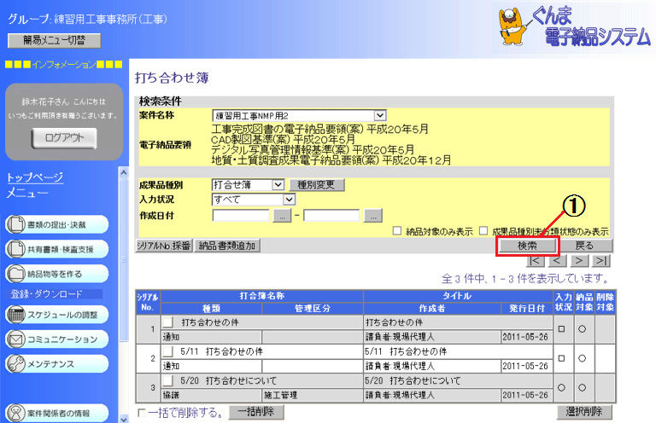Click the document icon beside 共有書類・検査支援

point(16,249)
